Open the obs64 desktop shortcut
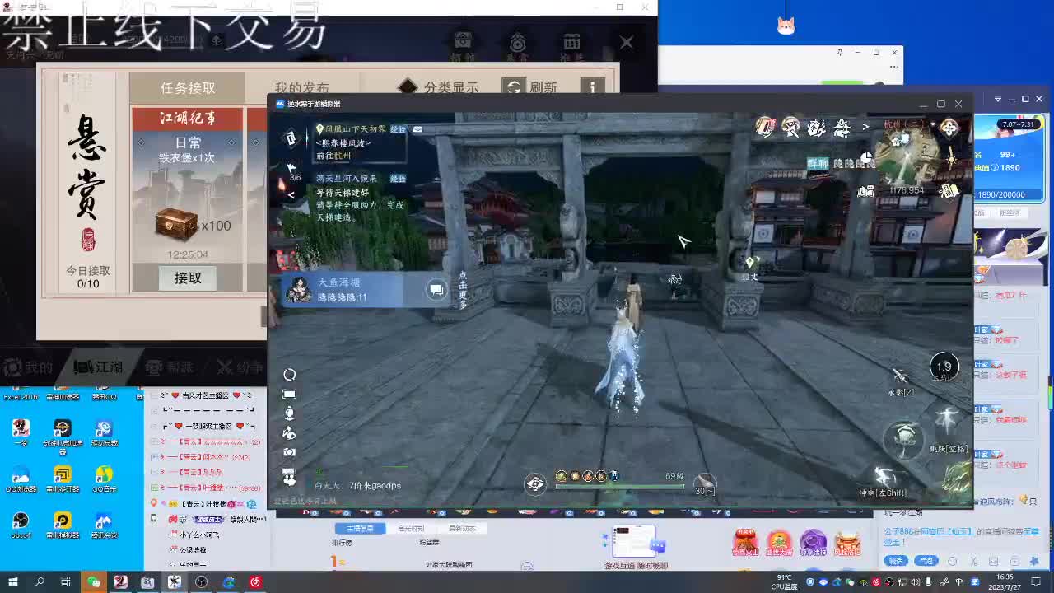This screenshot has width=1054, height=593. tap(21, 525)
